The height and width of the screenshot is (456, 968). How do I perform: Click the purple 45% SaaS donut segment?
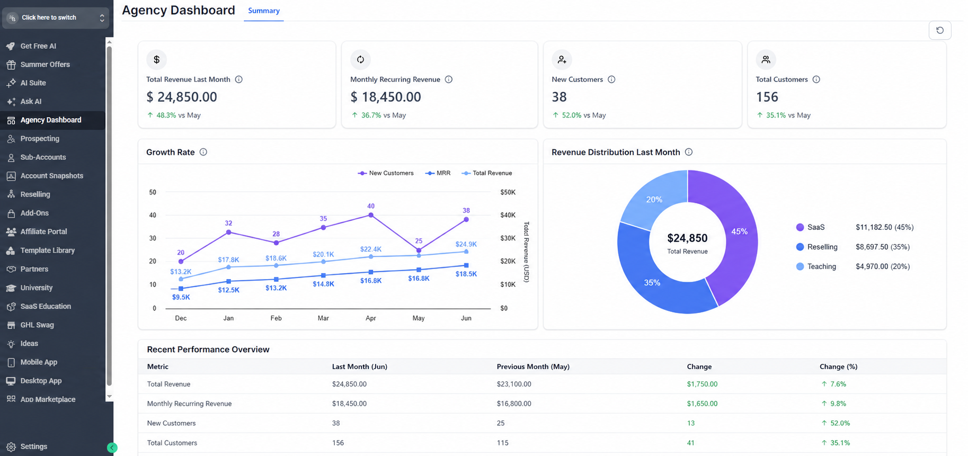point(739,231)
